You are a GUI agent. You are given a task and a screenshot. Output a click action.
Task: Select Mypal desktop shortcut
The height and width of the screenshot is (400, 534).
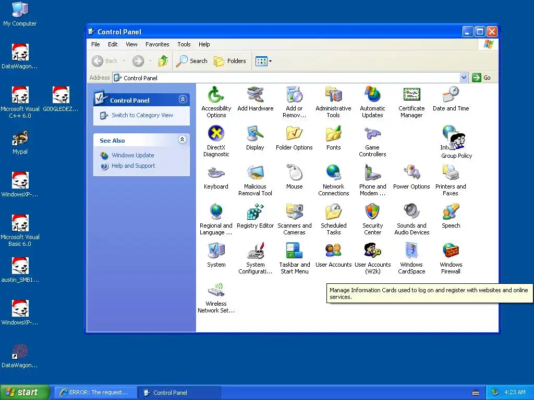click(20, 143)
